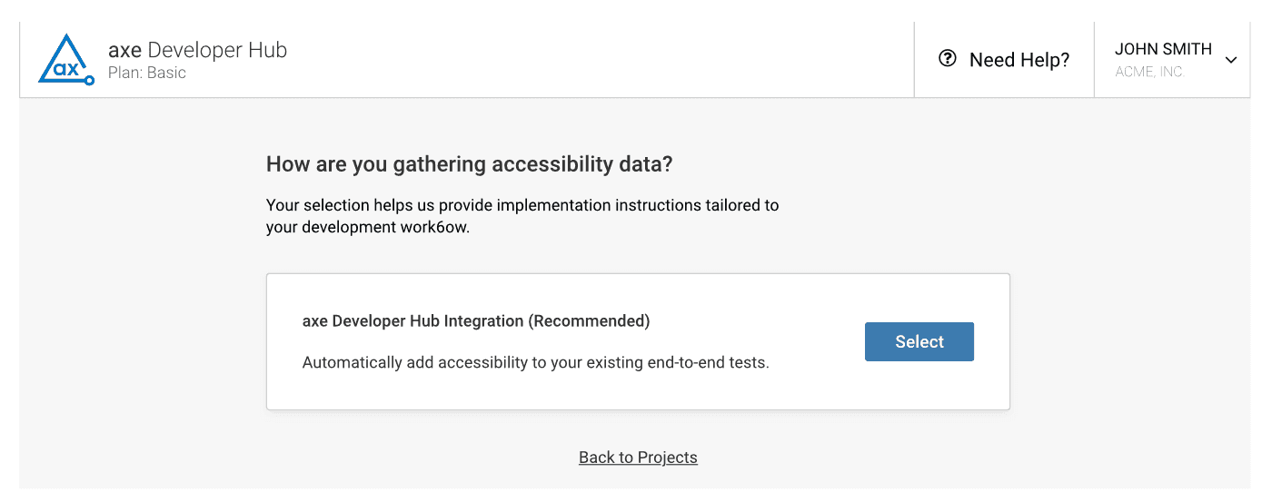Open the Need Help? menu
This screenshot has width=1272, height=502.
(1019, 60)
